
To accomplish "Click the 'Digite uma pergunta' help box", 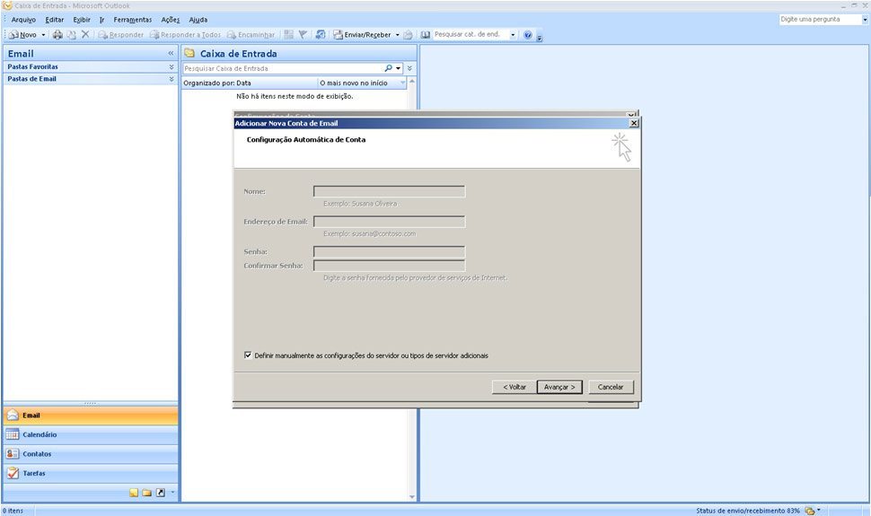I will [819, 19].
